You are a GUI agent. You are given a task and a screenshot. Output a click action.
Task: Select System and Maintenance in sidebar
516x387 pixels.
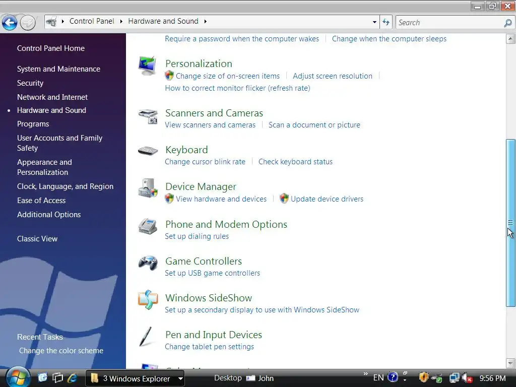[58, 69]
